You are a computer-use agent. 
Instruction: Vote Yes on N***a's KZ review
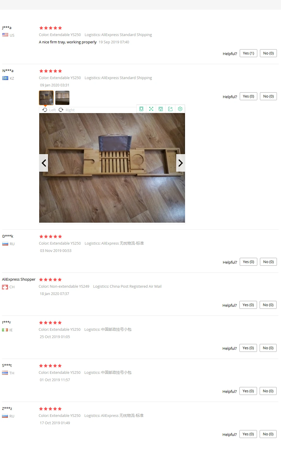249,96
